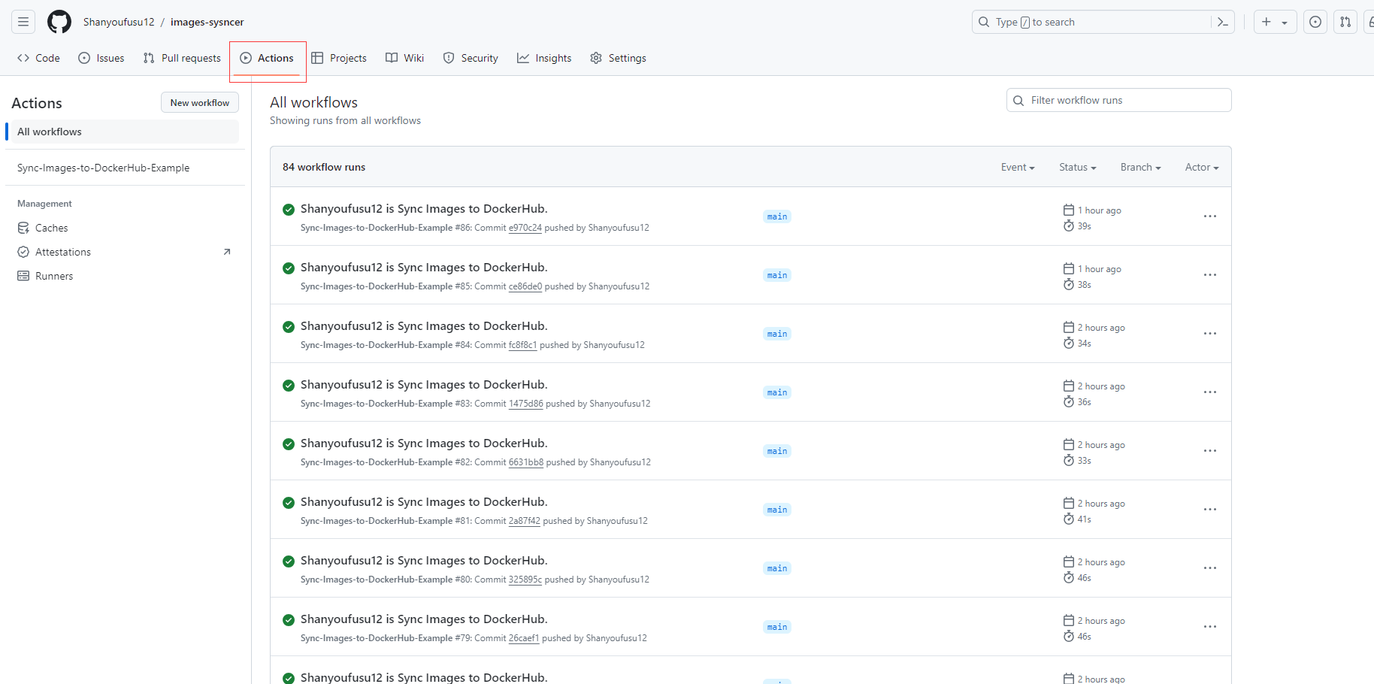Click the Shanyoufusu12 owner link

[119, 22]
